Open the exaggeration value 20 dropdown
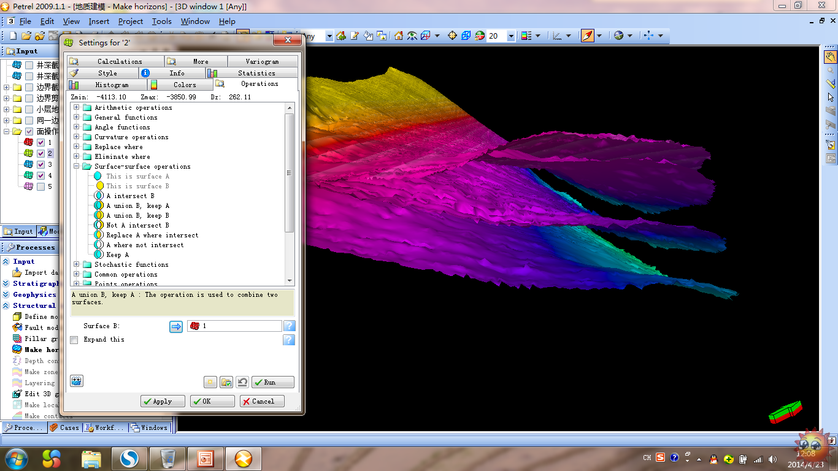 pos(510,36)
